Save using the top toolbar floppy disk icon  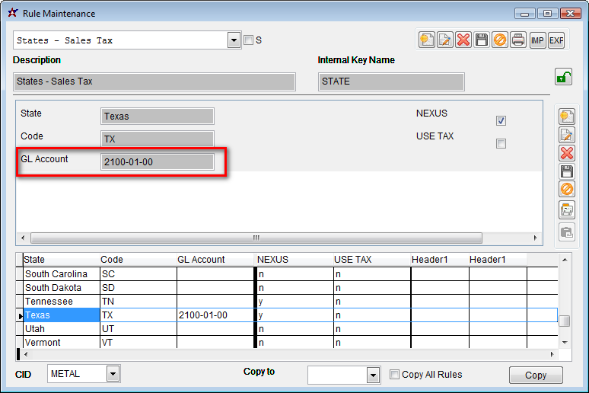tap(482, 40)
